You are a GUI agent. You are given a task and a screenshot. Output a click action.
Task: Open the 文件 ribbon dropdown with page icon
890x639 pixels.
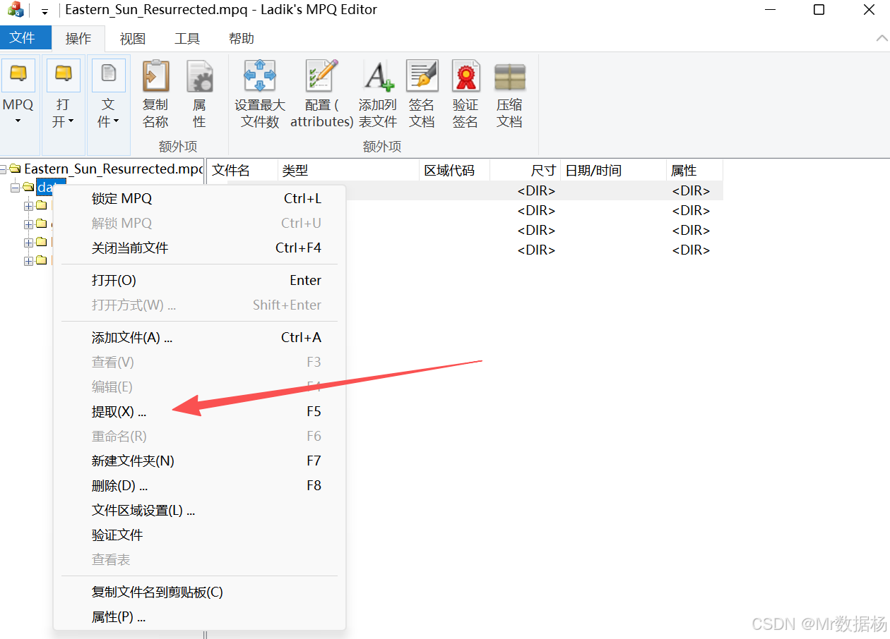pyautogui.click(x=108, y=105)
